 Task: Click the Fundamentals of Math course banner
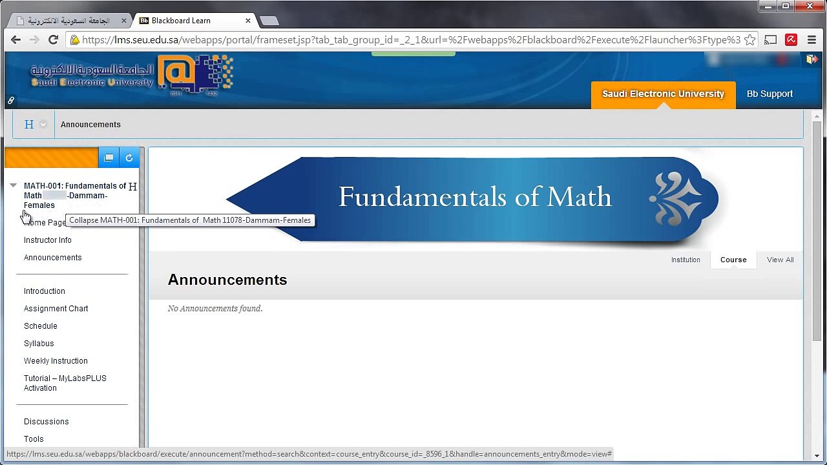(x=472, y=199)
